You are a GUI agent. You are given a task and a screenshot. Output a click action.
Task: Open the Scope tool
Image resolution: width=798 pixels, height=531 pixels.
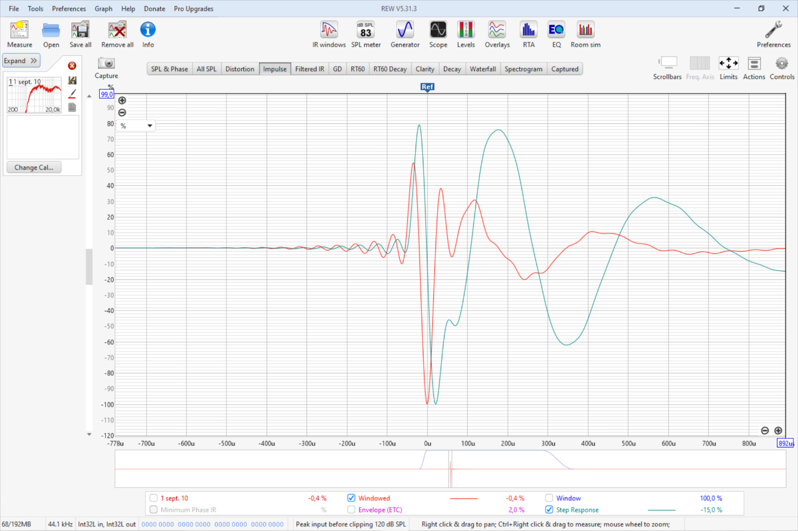point(438,34)
